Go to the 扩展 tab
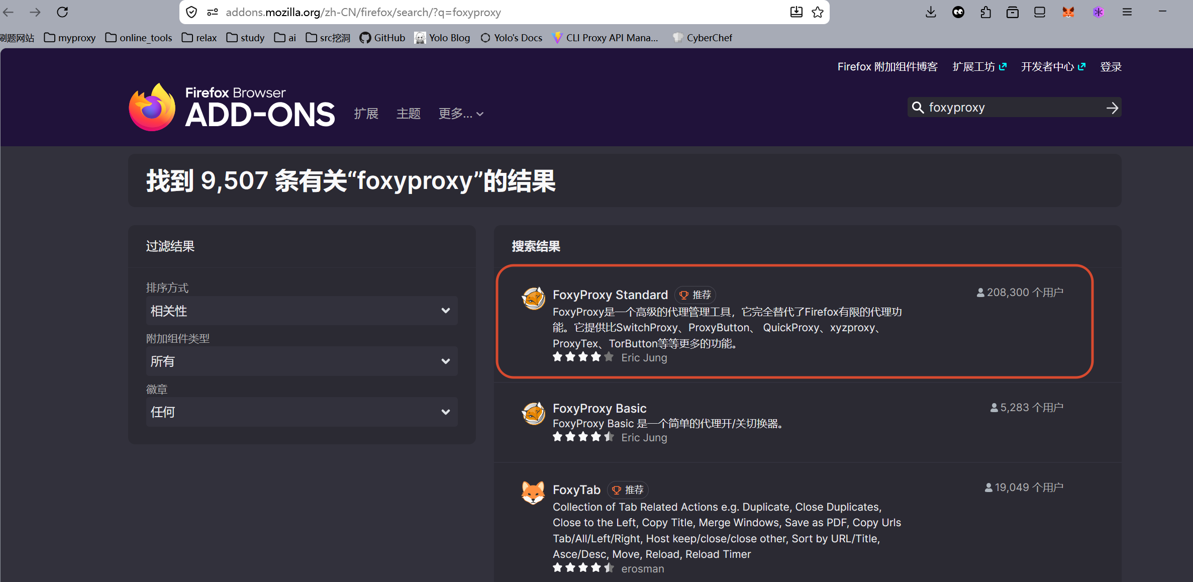The height and width of the screenshot is (582, 1193). 366,114
